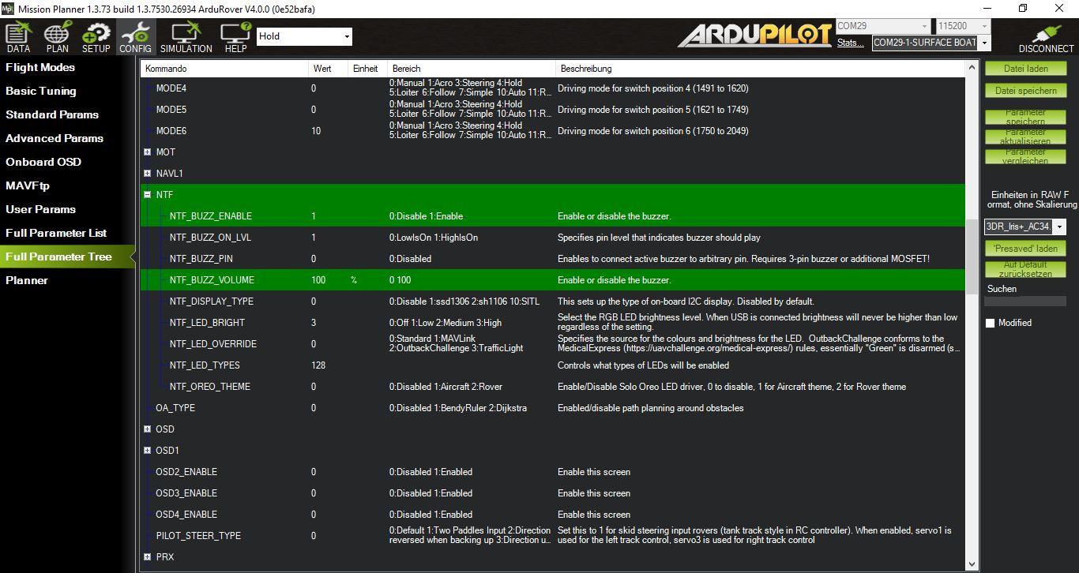This screenshot has width=1079, height=573.
Task: Open Flight Modes page
Action: point(40,67)
